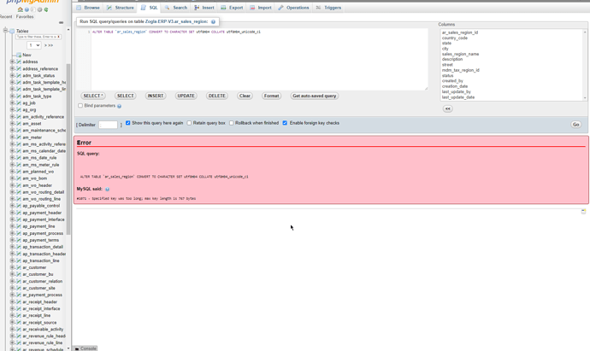
Task: Click the MySQL said help icon
Action: [107, 189]
